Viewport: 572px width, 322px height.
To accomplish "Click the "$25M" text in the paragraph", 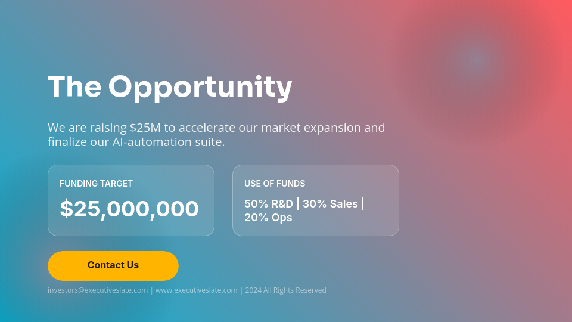I will pos(145,128).
